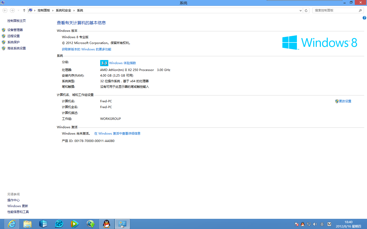Click 更改设置 with shield icon

[343, 101]
